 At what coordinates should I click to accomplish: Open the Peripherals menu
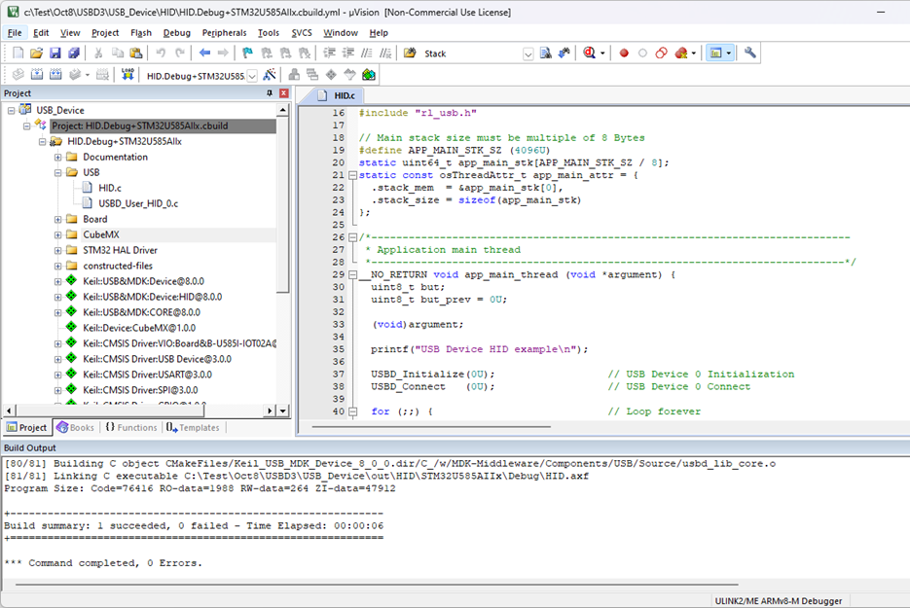[x=224, y=33]
